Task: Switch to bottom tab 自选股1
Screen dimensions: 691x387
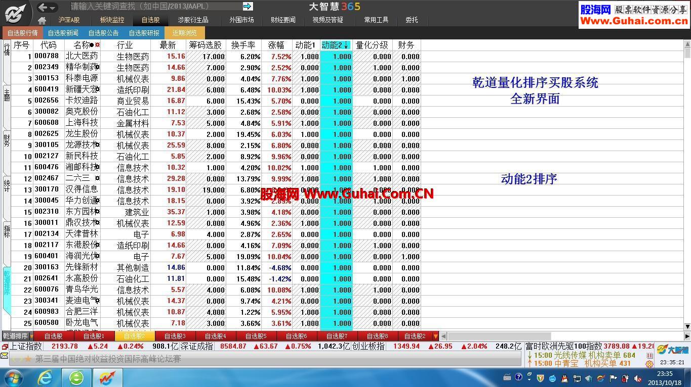Action: [x=94, y=336]
